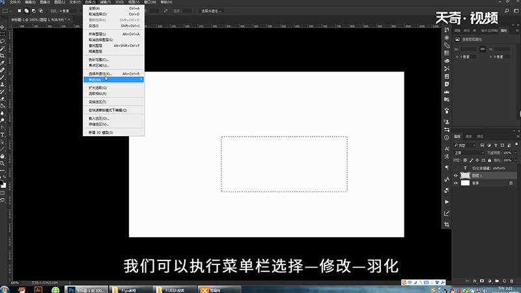
Task: Select the Lasso tool
Action: point(3,42)
